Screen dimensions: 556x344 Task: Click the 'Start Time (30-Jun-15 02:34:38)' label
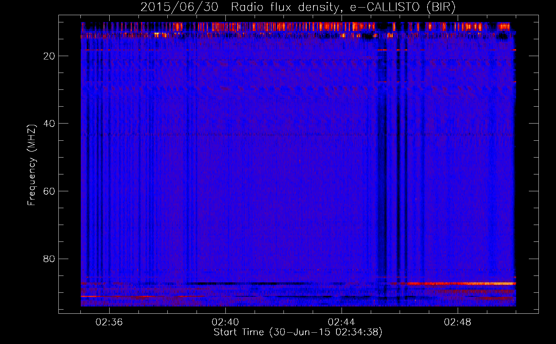pos(298,332)
